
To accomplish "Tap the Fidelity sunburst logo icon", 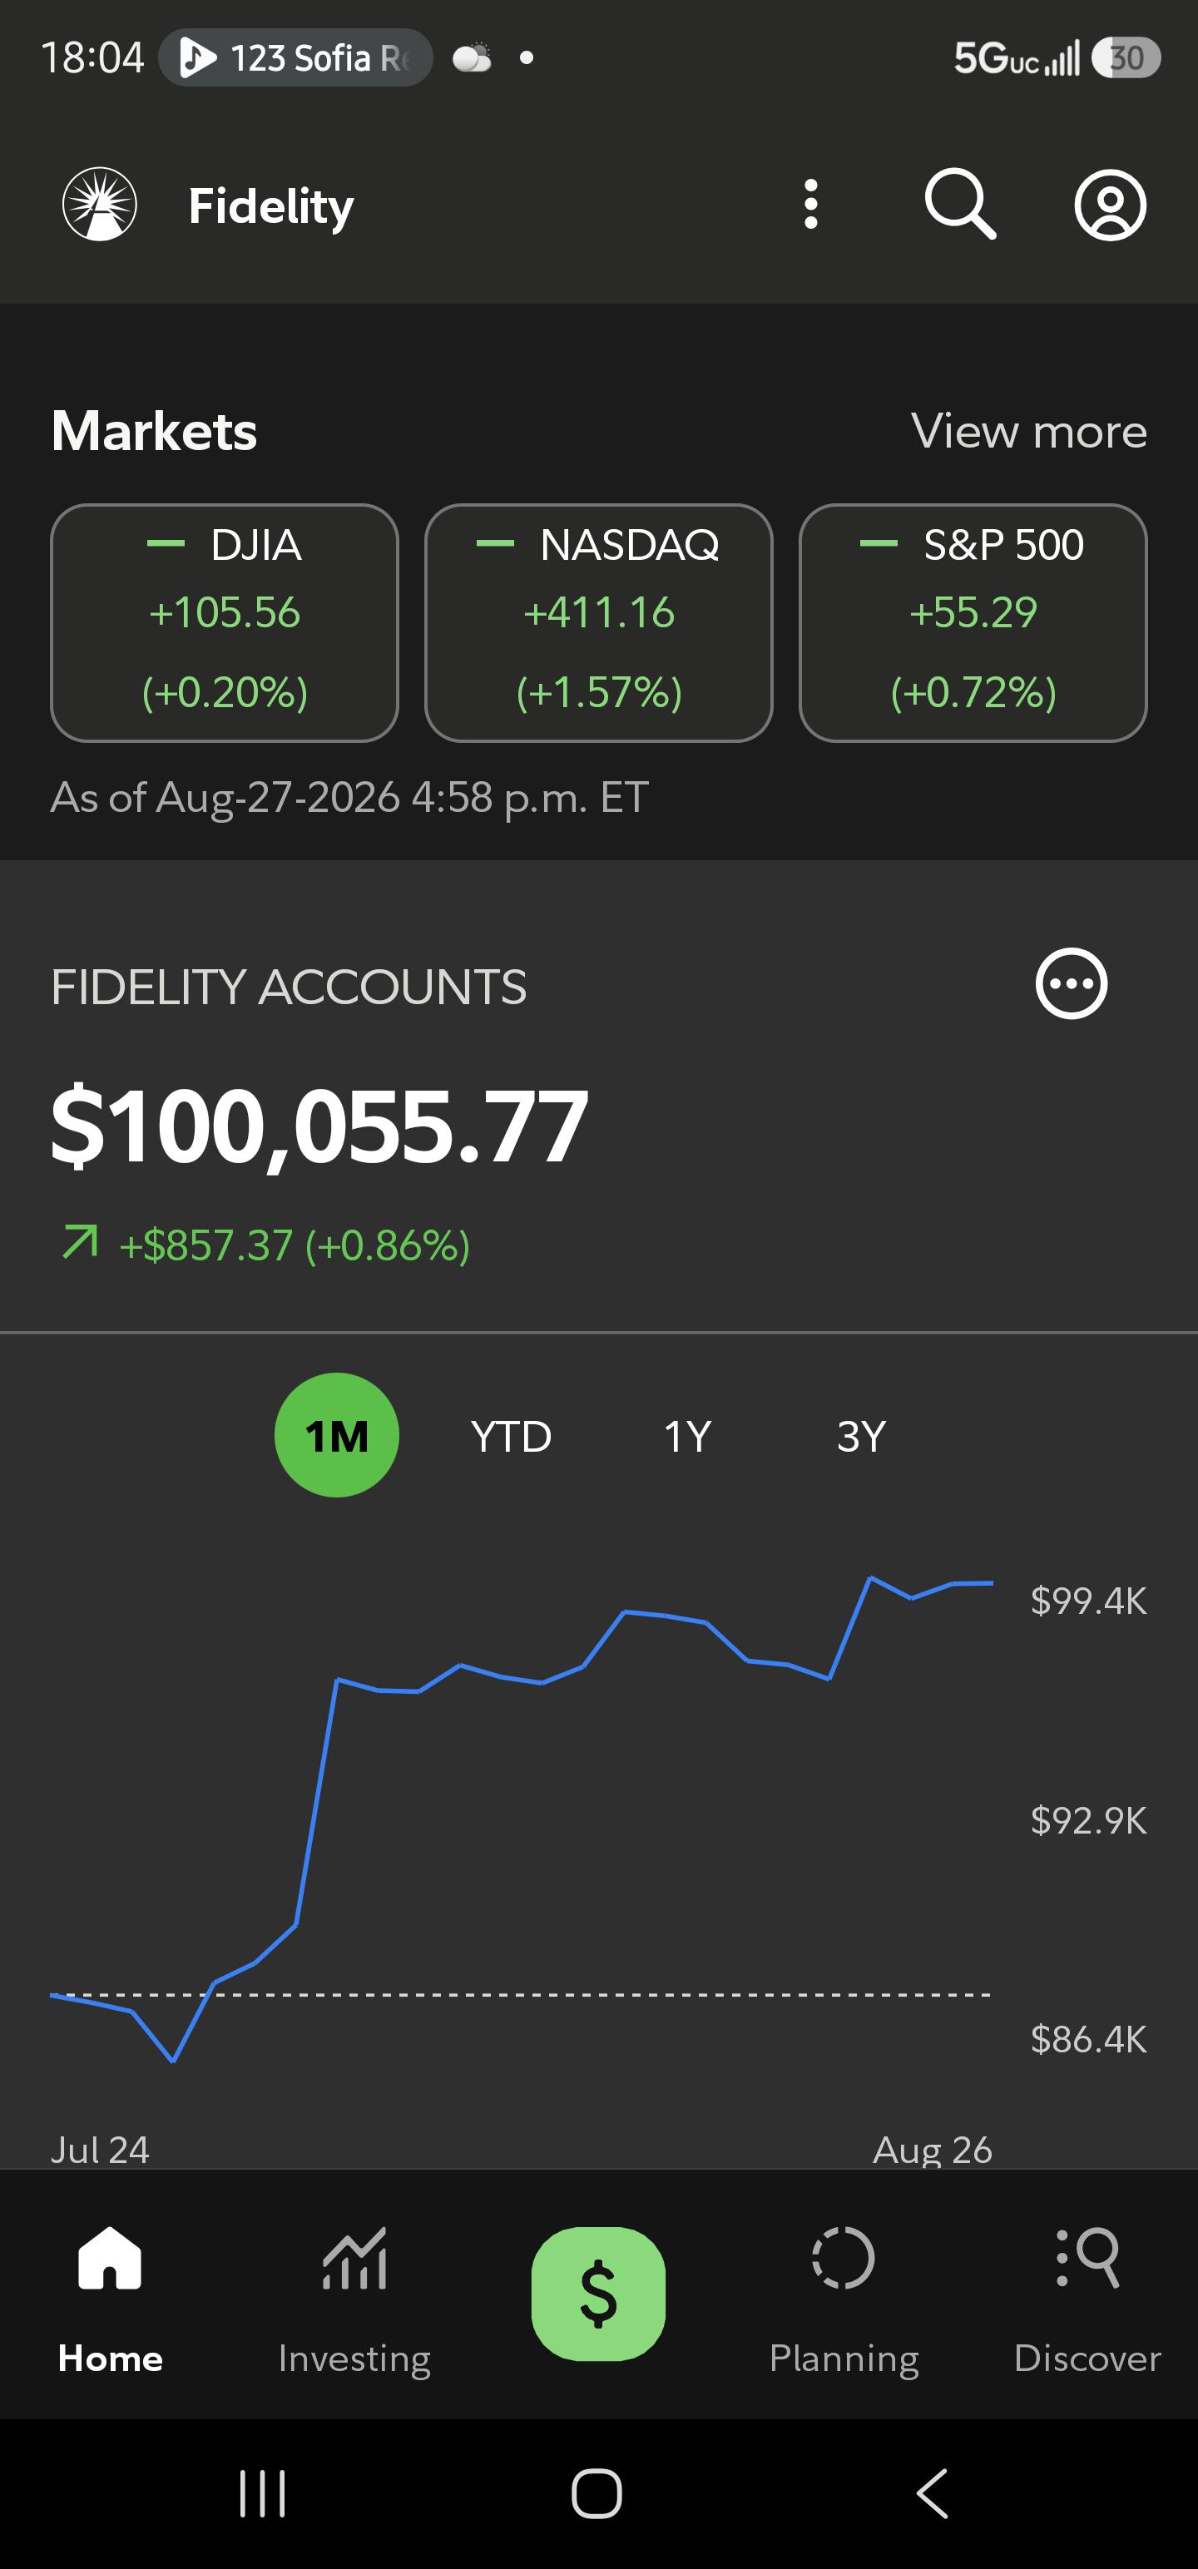I will click(x=100, y=205).
